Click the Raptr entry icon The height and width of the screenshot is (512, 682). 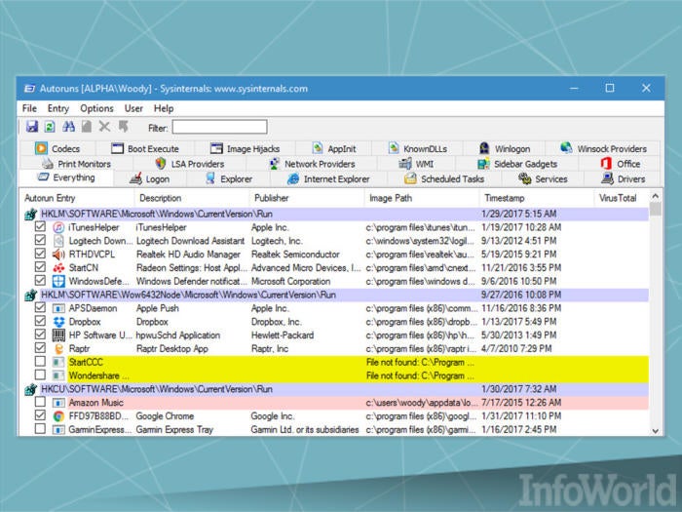click(x=58, y=349)
